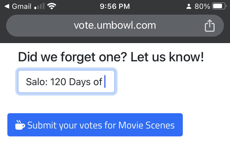
Task: Tap the back arrow beside Gmail
Action: pos(7,6)
